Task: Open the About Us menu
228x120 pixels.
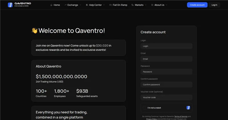Action: 159,5
